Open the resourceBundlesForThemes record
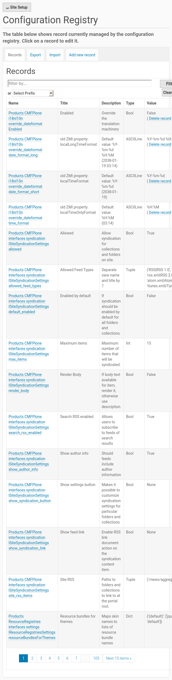The height and width of the screenshot is (680, 172). [32, 627]
